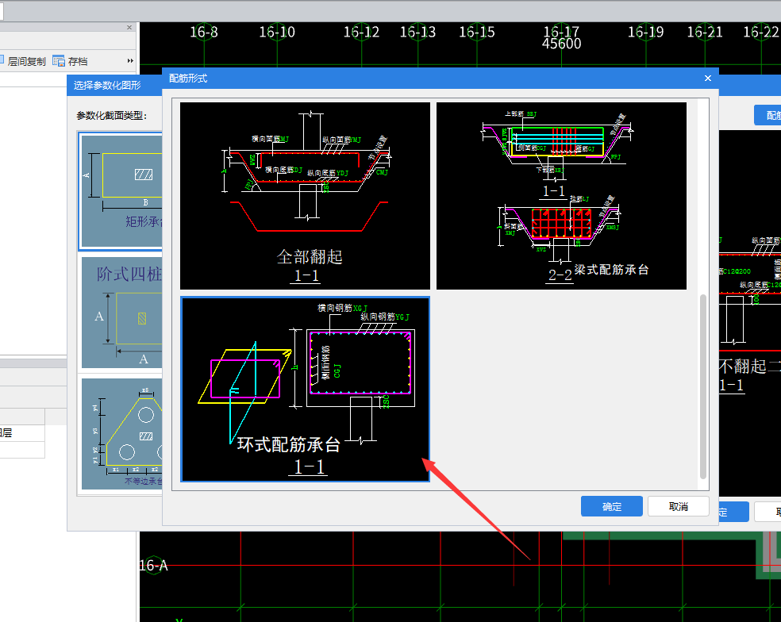
Task: Click axis label 16-12 in drawing
Action: pos(362,33)
